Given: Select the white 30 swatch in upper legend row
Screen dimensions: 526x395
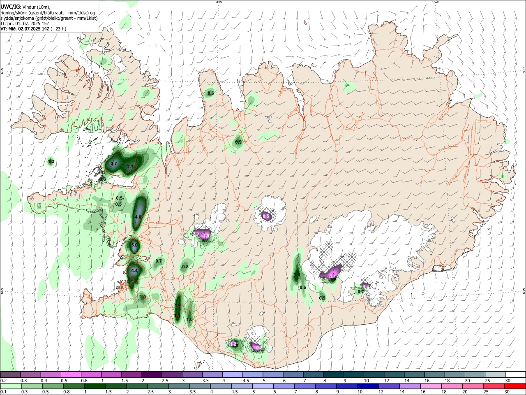Looking at the screenshot, I should pos(515,374).
